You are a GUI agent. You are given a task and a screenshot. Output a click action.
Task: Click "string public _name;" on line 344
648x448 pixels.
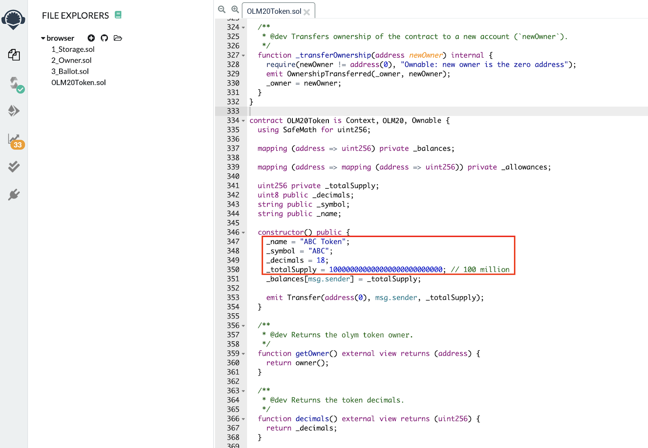(299, 213)
